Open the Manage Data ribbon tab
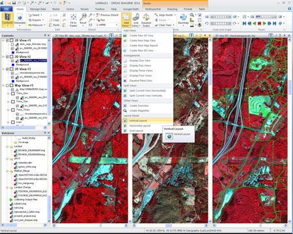This screenshot has width=293, height=234. click(x=38, y=9)
